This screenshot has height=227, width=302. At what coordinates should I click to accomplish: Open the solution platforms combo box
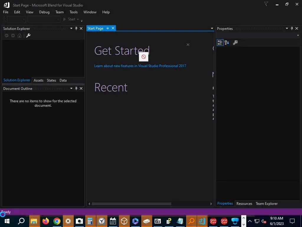point(44,19)
